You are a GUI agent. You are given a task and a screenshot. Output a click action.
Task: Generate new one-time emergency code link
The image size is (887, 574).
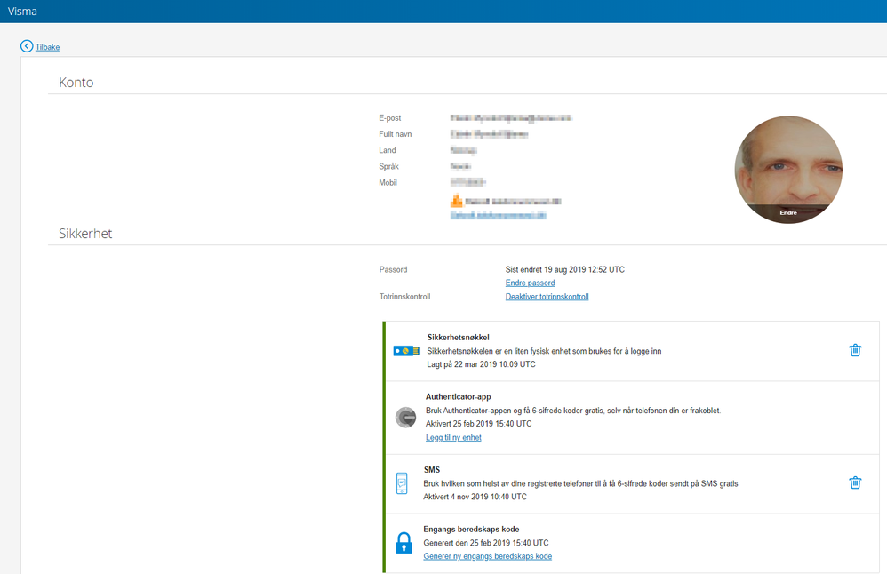point(488,556)
